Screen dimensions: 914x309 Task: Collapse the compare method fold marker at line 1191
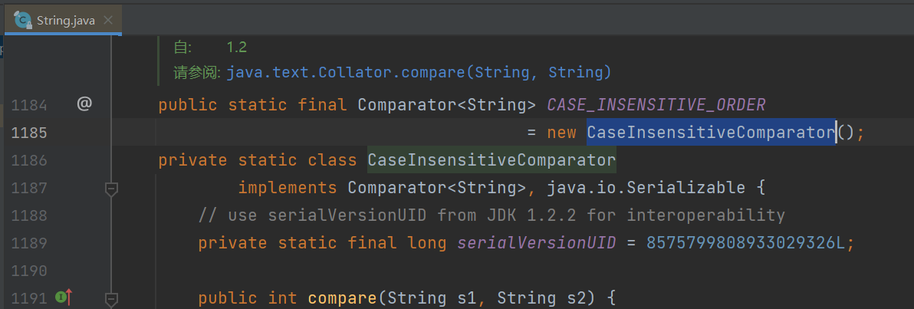pos(110,299)
